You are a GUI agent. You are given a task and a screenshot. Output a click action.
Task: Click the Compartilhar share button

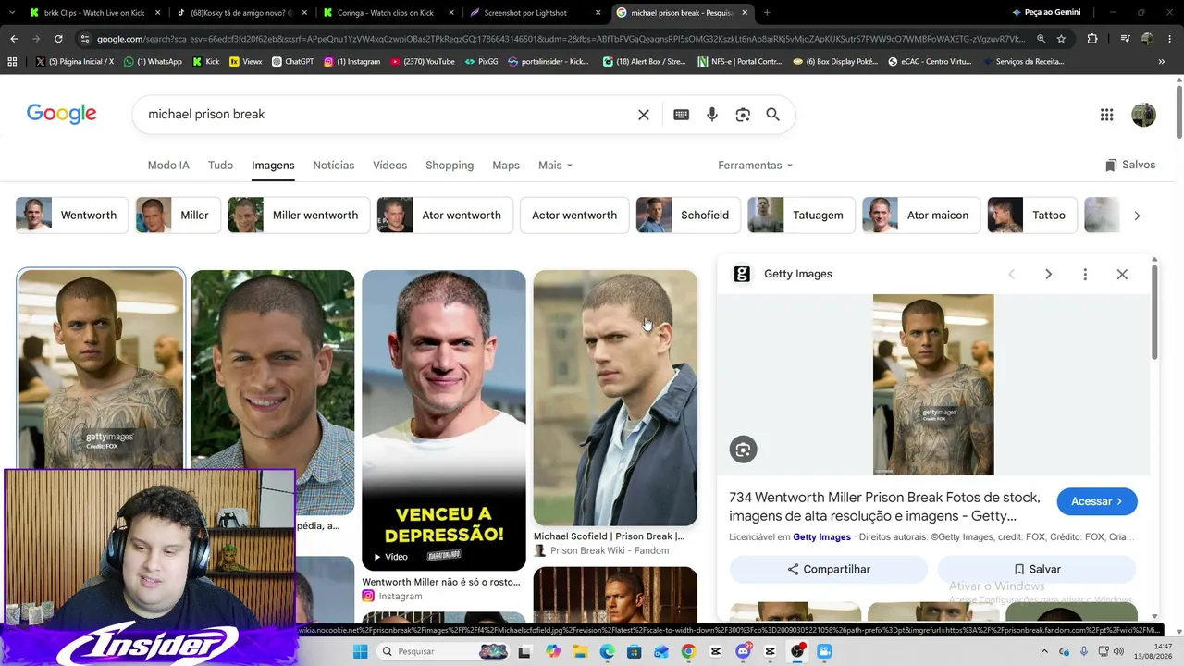pyautogui.click(x=829, y=569)
